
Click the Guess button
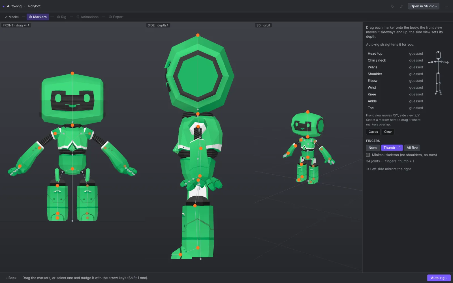pyautogui.click(x=373, y=132)
